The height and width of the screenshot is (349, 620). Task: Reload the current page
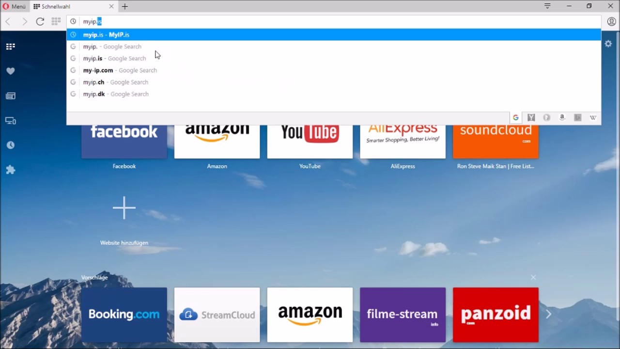pyautogui.click(x=40, y=21)
